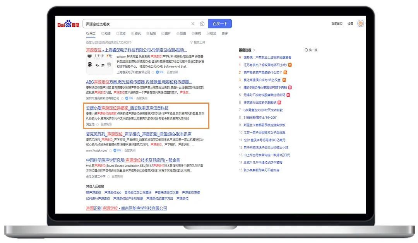Select the 资讯 tab
The width and height of the screenshot is (418, 243).
136,34
